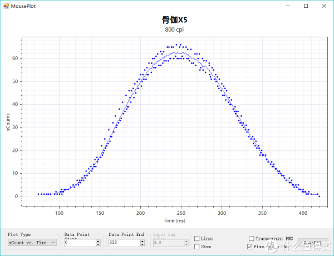Maximize the MousePlot window
The height and width of the screenshot is (256, 334).
[306, 6]
